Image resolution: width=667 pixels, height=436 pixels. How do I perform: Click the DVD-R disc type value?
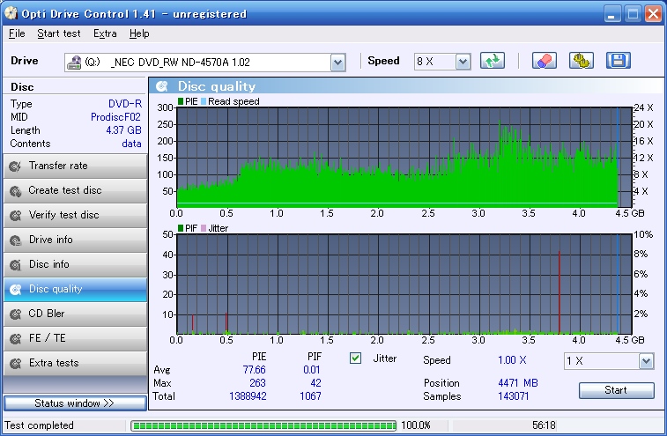[x=125, y=104]
